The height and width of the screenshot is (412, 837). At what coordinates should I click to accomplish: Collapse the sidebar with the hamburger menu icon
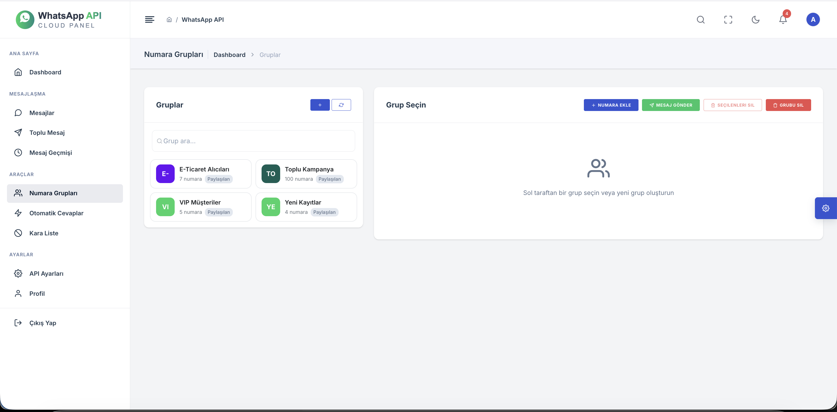[x=149, y=19]
